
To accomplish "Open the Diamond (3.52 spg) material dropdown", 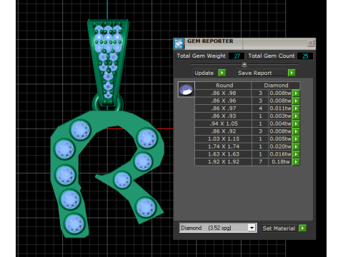I will tap(252, 228).
